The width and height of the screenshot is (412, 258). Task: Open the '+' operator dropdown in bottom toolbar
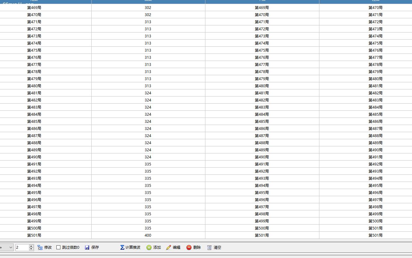click(11, 247)
